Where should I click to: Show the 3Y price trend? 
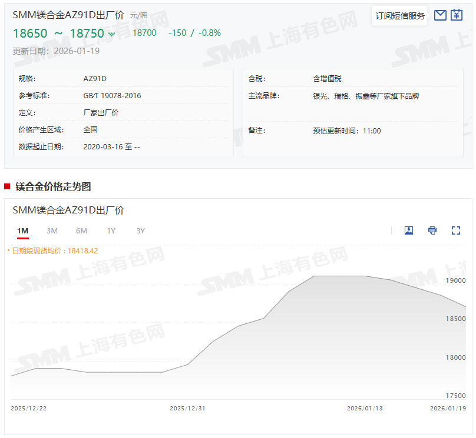140,230
